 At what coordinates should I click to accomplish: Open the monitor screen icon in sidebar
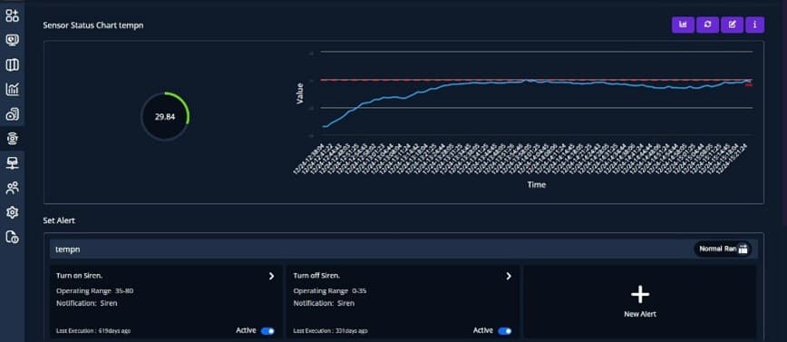point(12,40)
